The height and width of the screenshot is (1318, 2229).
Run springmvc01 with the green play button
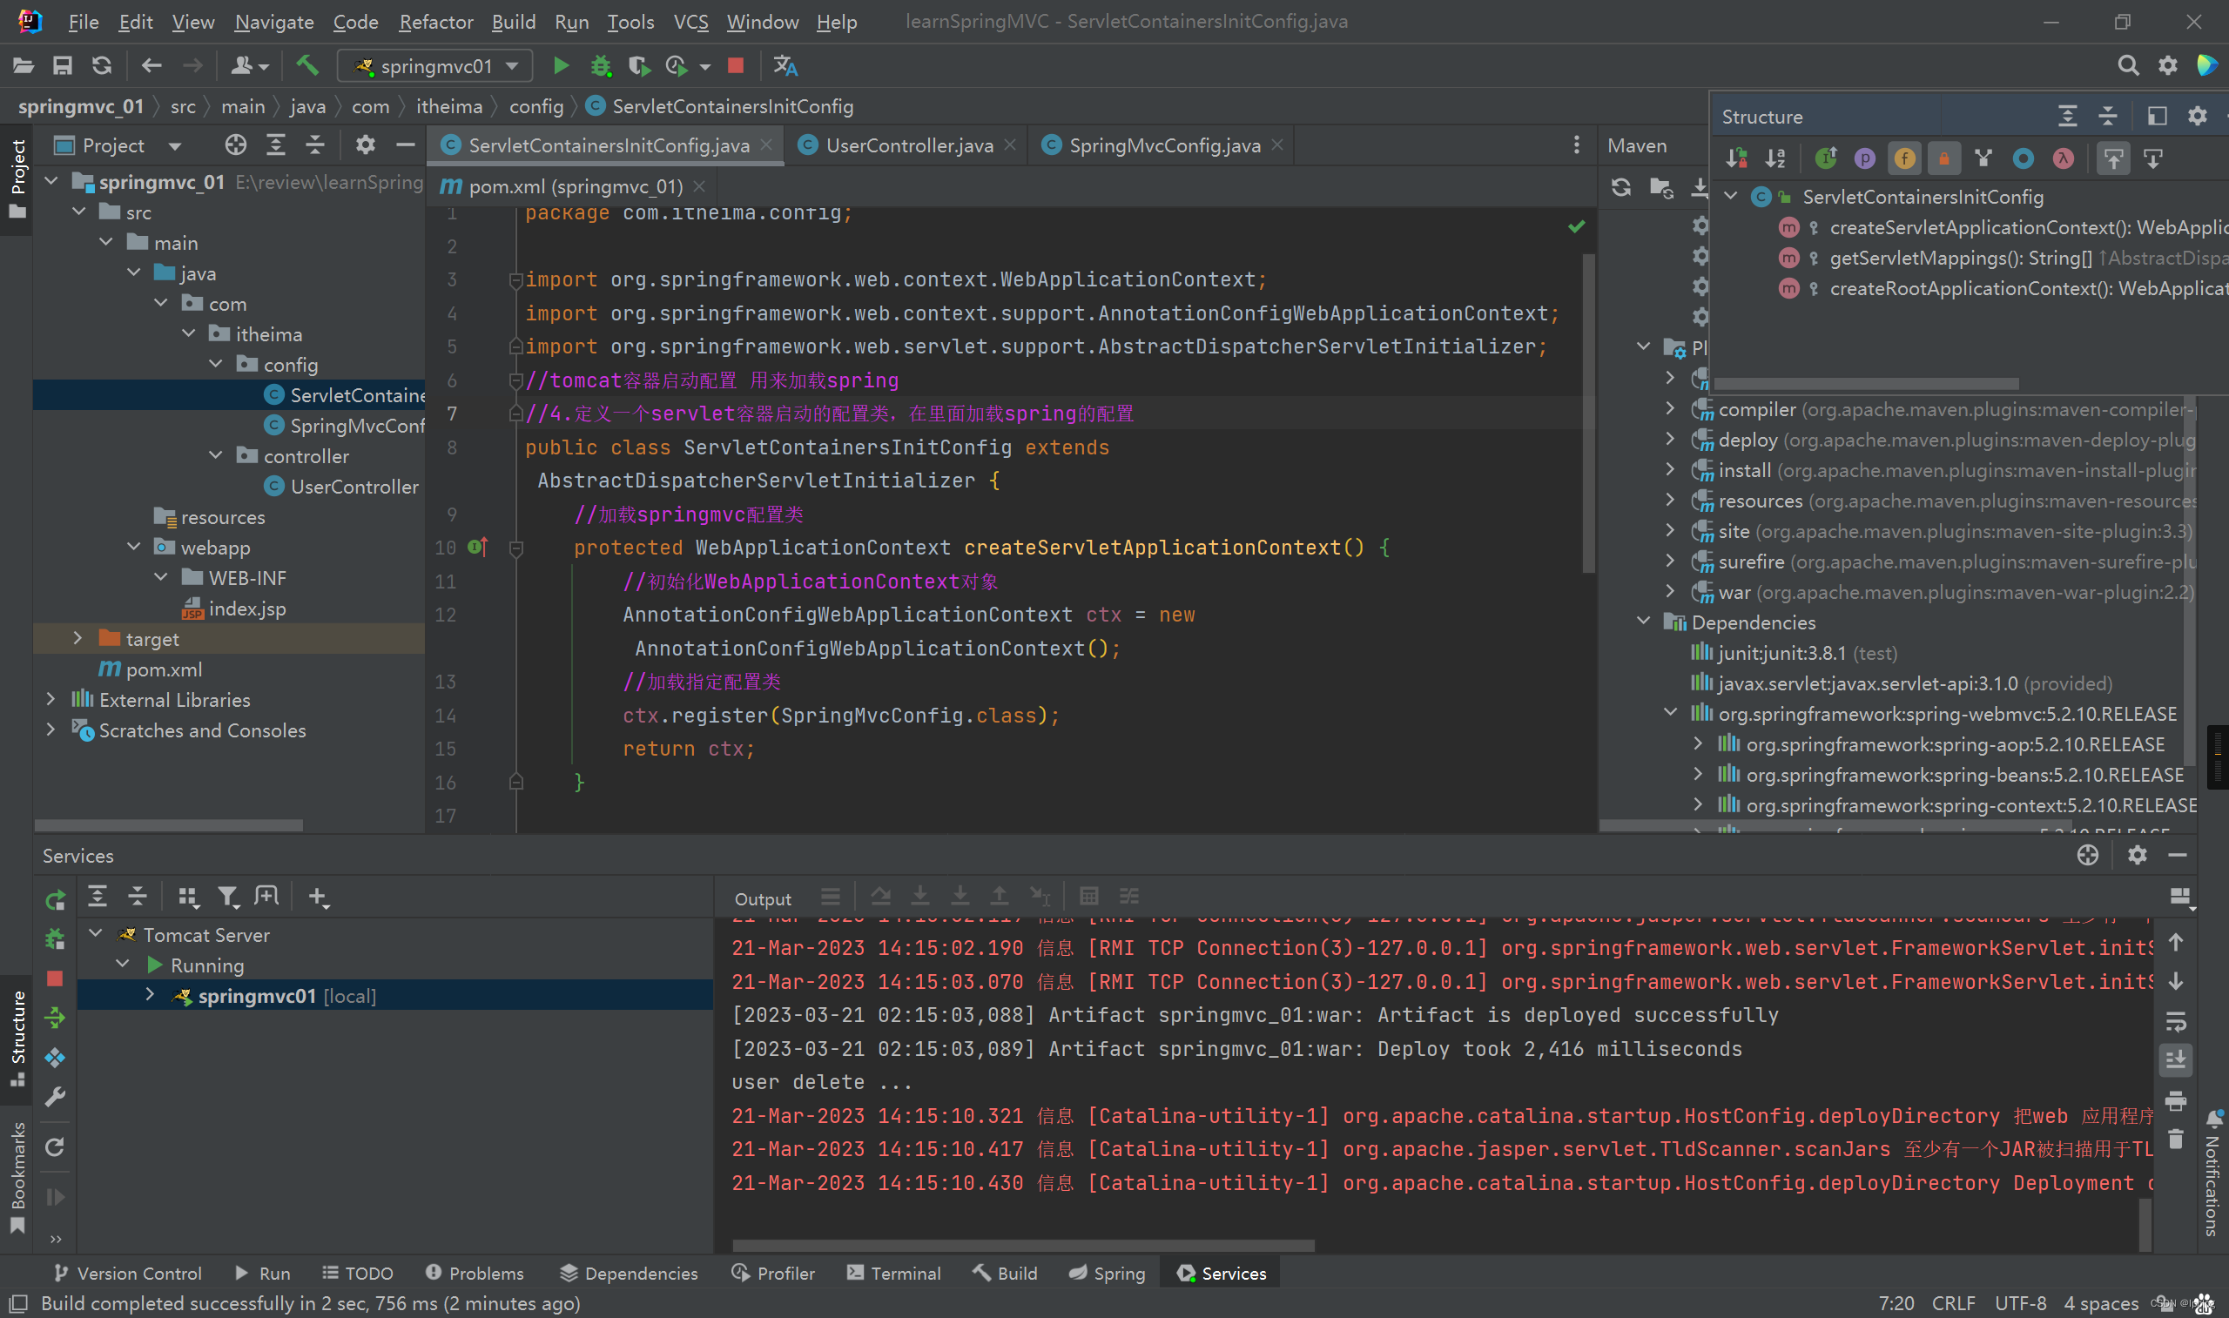561,65
